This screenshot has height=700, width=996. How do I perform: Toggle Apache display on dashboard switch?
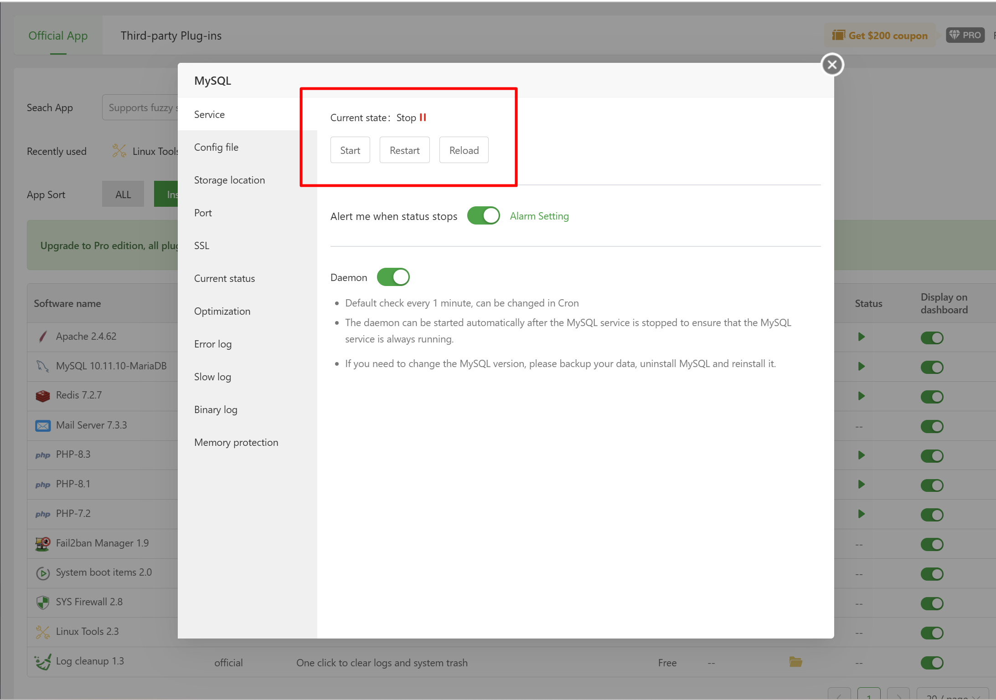pos(931,338)
